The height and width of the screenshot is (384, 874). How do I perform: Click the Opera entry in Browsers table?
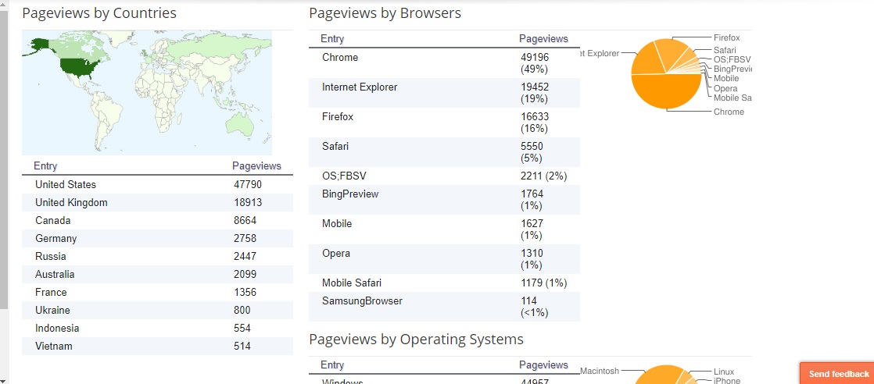coord(336,253)
